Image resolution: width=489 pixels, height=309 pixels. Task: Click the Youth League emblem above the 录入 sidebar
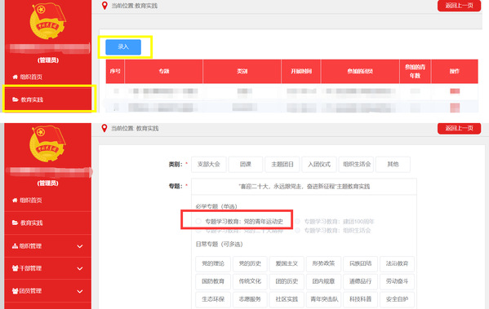point(47,21)
